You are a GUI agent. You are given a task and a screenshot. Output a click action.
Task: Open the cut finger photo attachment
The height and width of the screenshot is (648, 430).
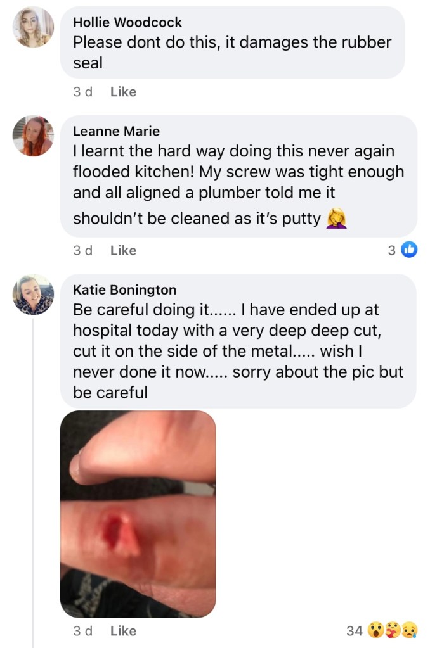(138, 514)
